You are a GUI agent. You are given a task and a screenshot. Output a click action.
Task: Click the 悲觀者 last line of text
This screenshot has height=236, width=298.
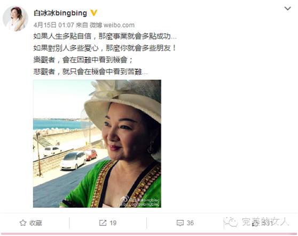coord(90,71)
